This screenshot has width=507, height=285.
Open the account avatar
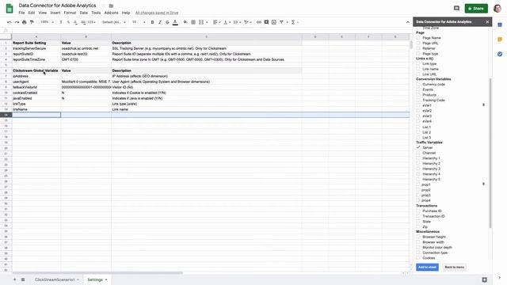497,9
